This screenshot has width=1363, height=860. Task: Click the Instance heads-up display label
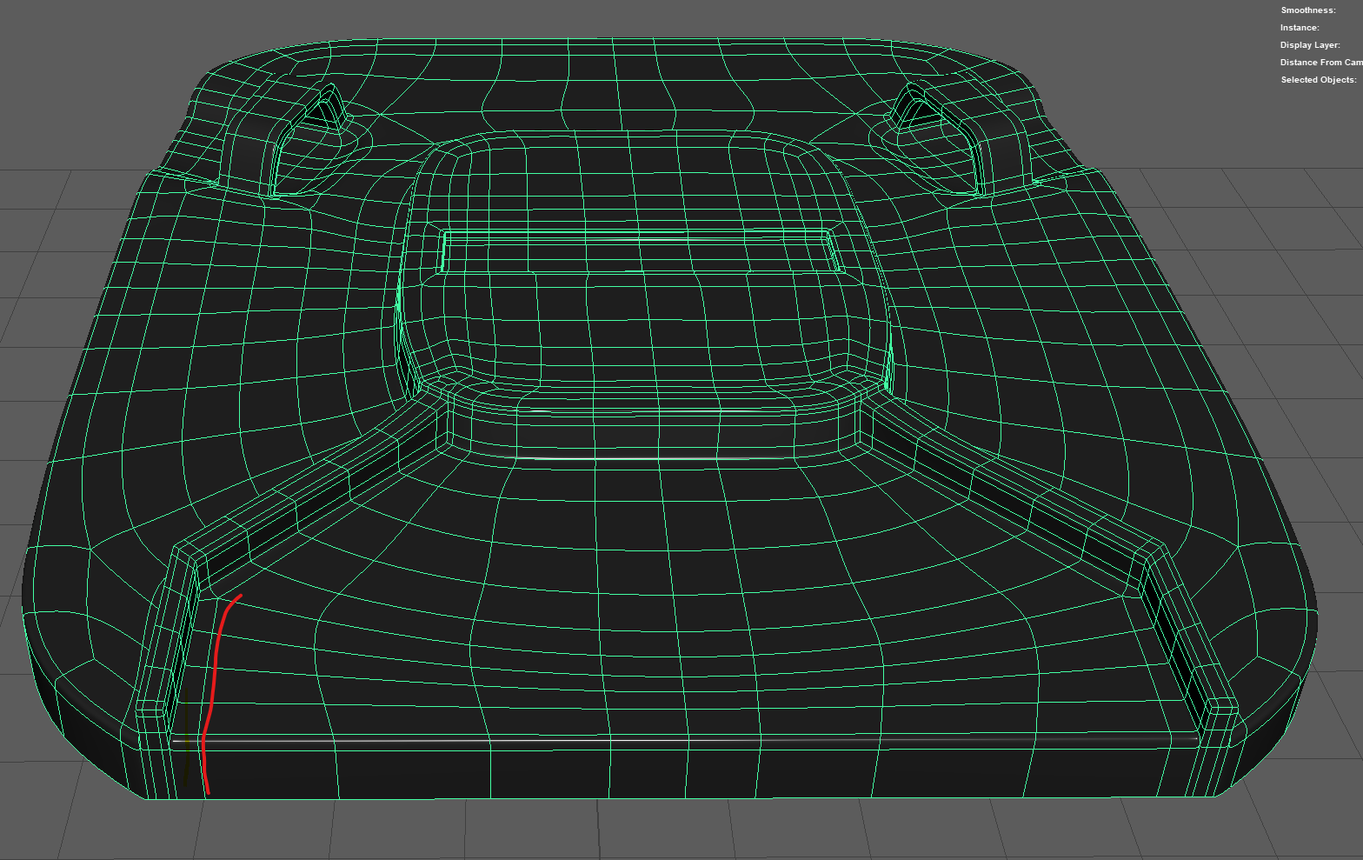coord(1300,28)
